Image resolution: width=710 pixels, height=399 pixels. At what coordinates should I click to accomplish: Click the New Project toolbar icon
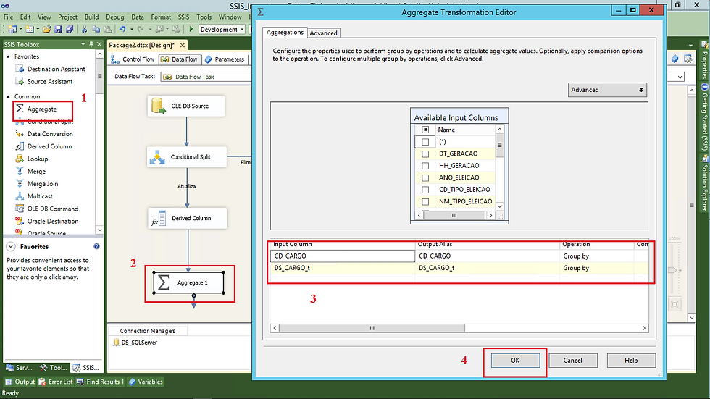pyautogui.click(x=12, y=30)
